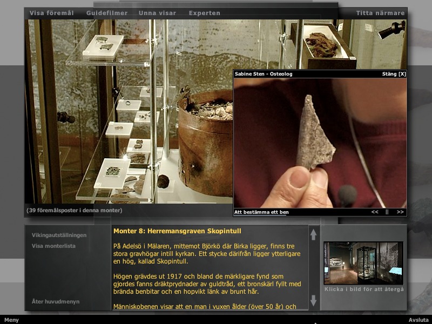Click the heading Monter 8: Herremansgraven Skopintull
Viewport: 432px width, 324px height.
tap(177, 231)
